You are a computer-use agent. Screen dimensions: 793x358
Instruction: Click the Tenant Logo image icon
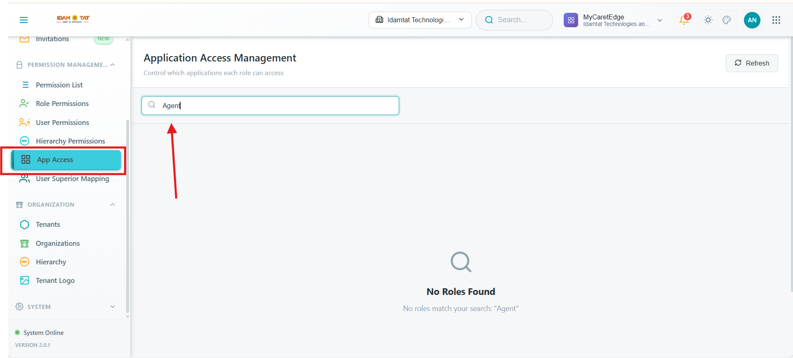coord(25,280)
